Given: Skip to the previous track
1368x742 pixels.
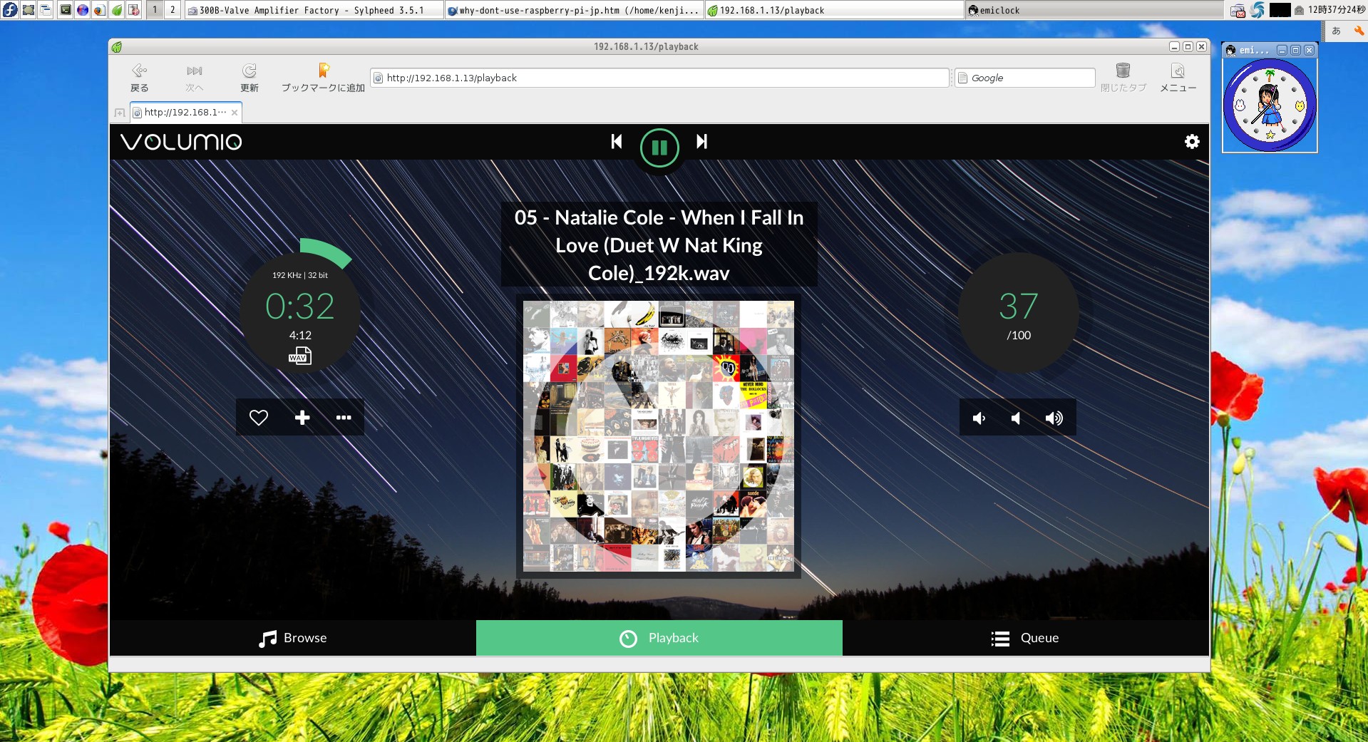Looking at the screenshot, I should click(x=617, y=142).
